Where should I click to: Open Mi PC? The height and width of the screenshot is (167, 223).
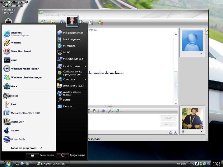point(72,52)
